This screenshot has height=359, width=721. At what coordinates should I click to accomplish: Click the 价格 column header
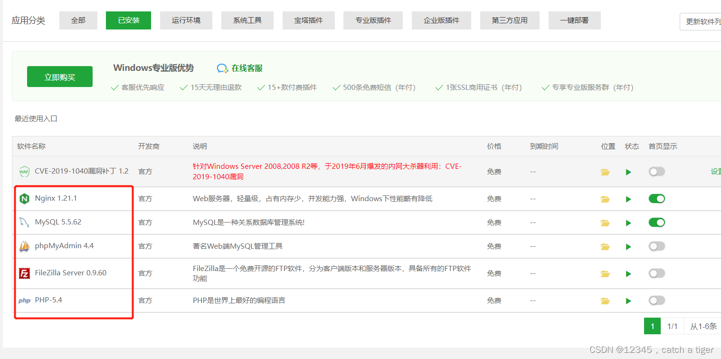coord(494,146)
